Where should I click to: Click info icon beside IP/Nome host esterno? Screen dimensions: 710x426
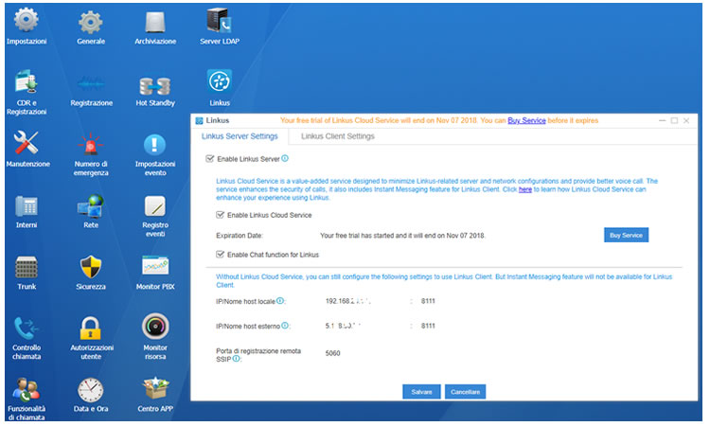285,325
